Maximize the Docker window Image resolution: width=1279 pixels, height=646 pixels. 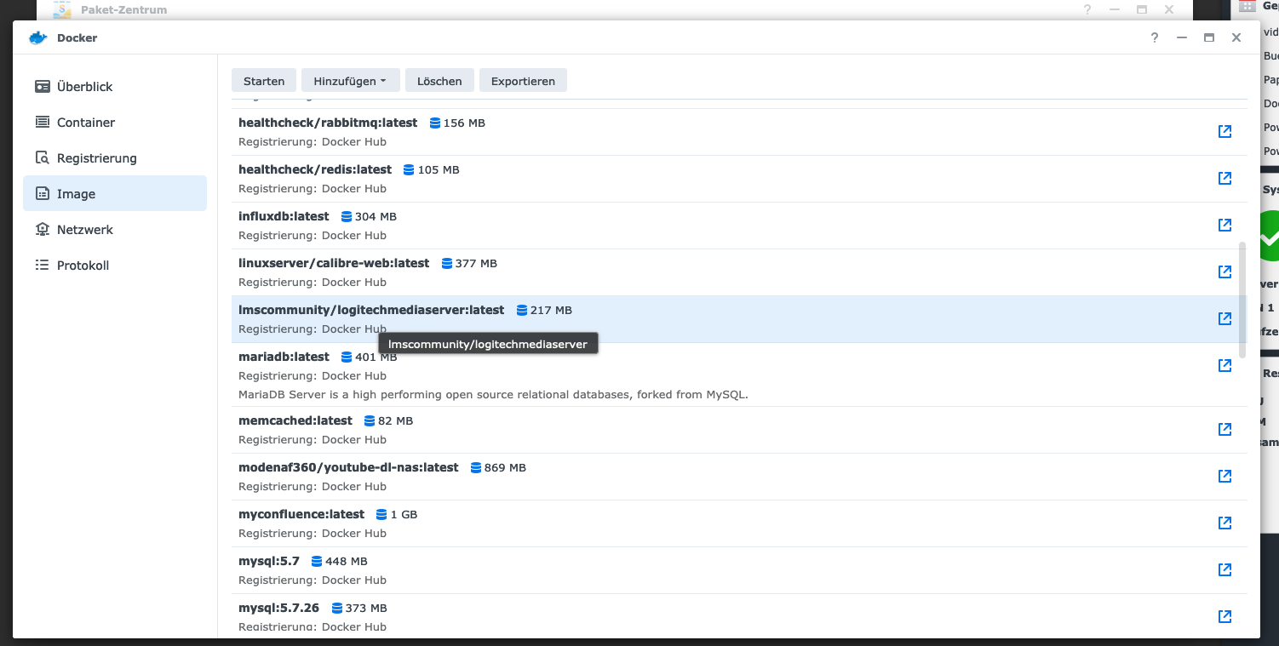tap(1209, 37)
